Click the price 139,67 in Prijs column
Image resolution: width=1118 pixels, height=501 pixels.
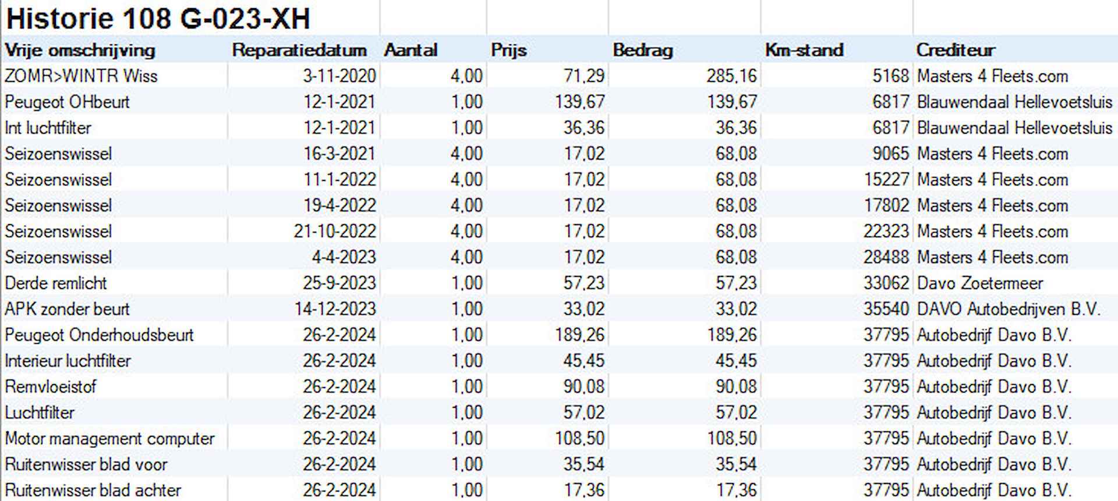[580, 102]
